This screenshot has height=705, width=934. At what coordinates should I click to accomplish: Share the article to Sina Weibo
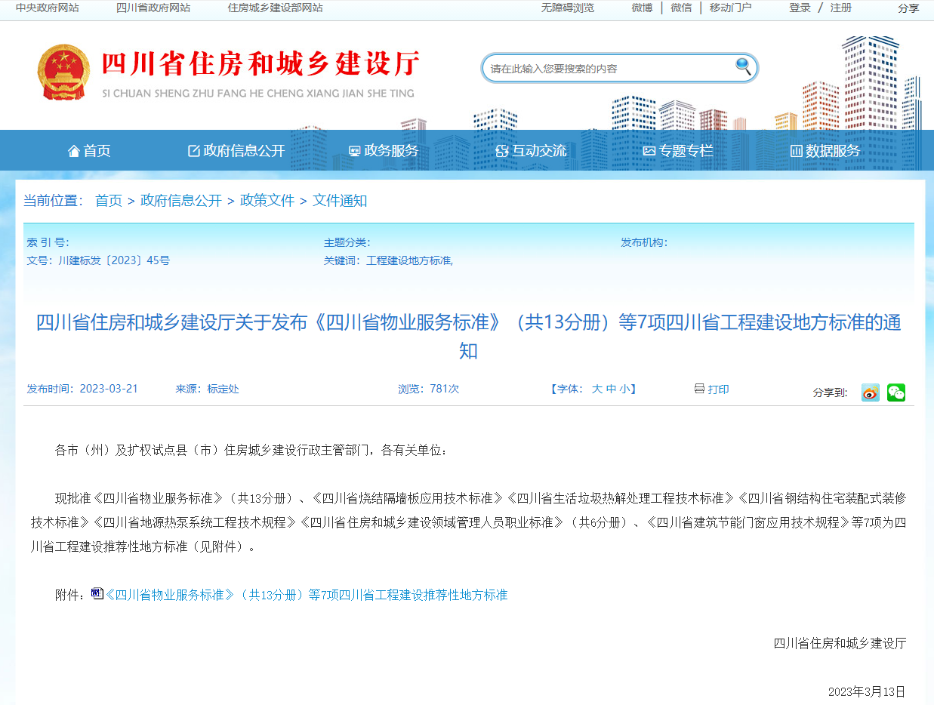point(870,393)
